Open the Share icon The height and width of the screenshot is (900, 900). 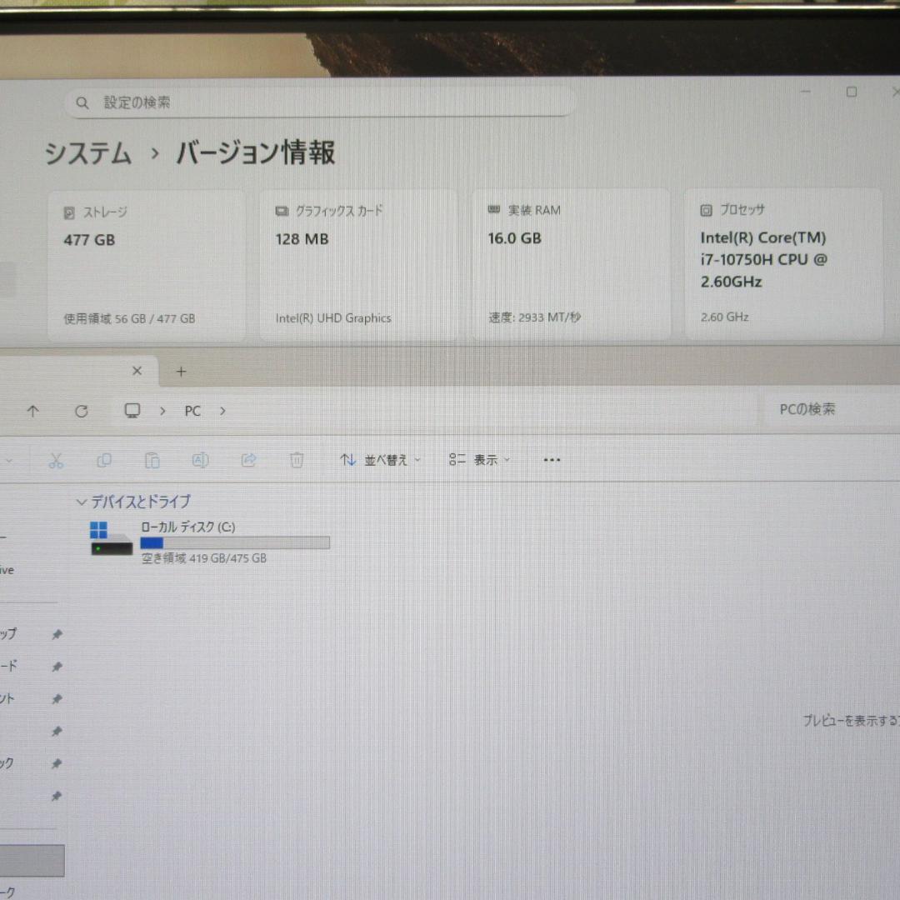[x=248, y=459]
